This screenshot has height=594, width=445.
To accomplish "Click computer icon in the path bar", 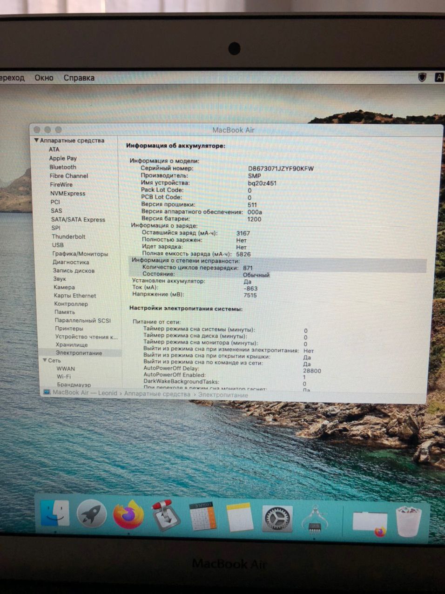I will pyautogui.click(x=47, y=392).
